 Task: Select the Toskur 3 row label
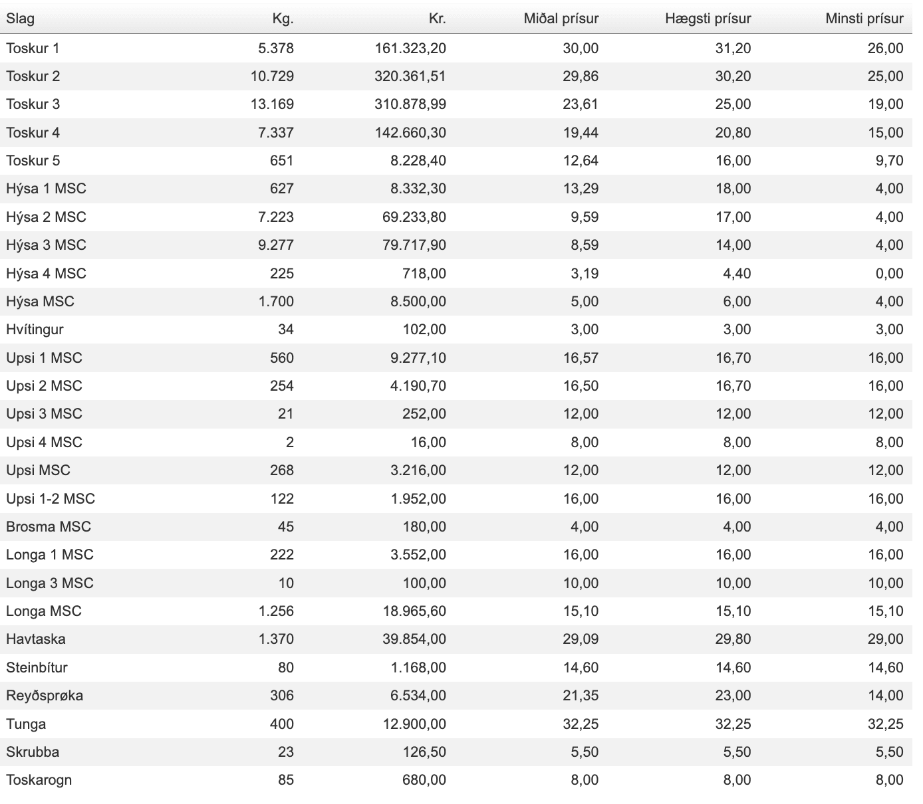coord(33,104)
